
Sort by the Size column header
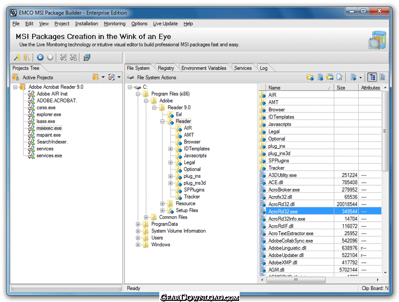[x=346, y=88]
